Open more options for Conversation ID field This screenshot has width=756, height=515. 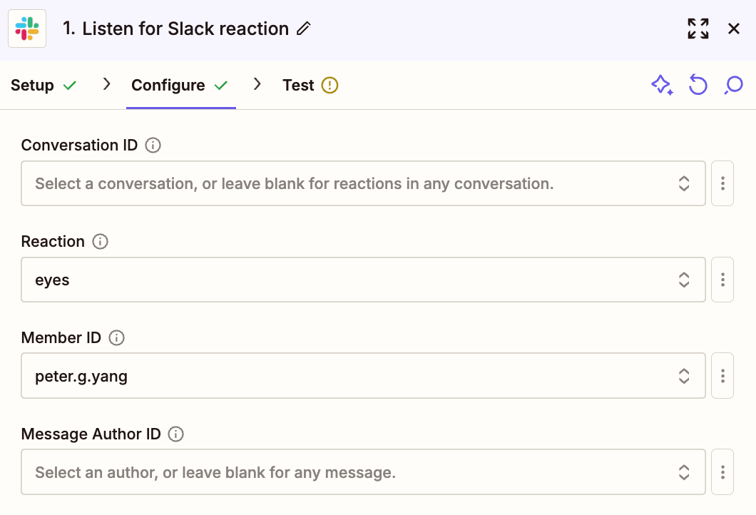722,183
